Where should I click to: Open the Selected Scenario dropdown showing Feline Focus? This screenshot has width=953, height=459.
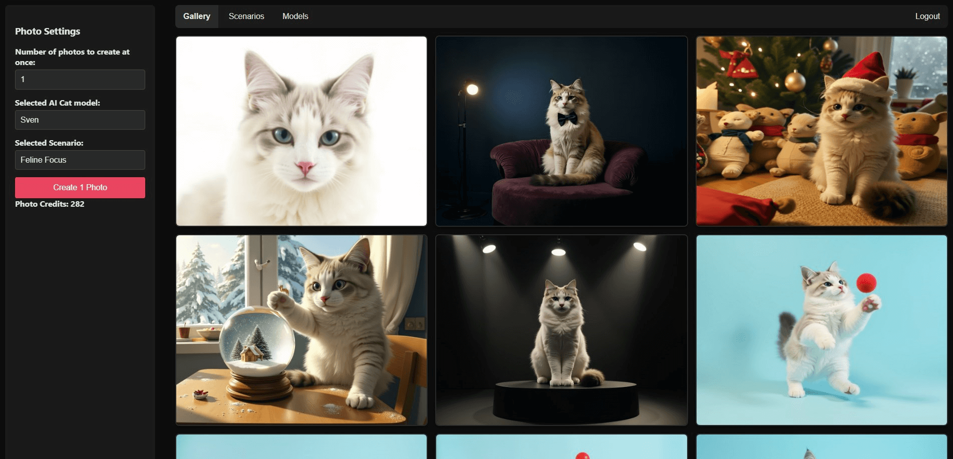[80, 160]
